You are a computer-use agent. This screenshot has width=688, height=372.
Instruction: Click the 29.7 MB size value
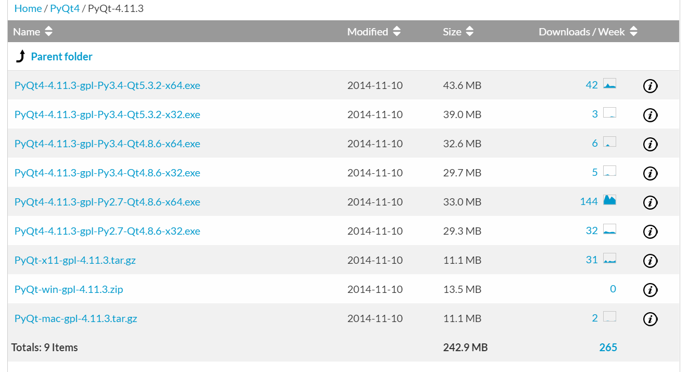click(462, 173)
